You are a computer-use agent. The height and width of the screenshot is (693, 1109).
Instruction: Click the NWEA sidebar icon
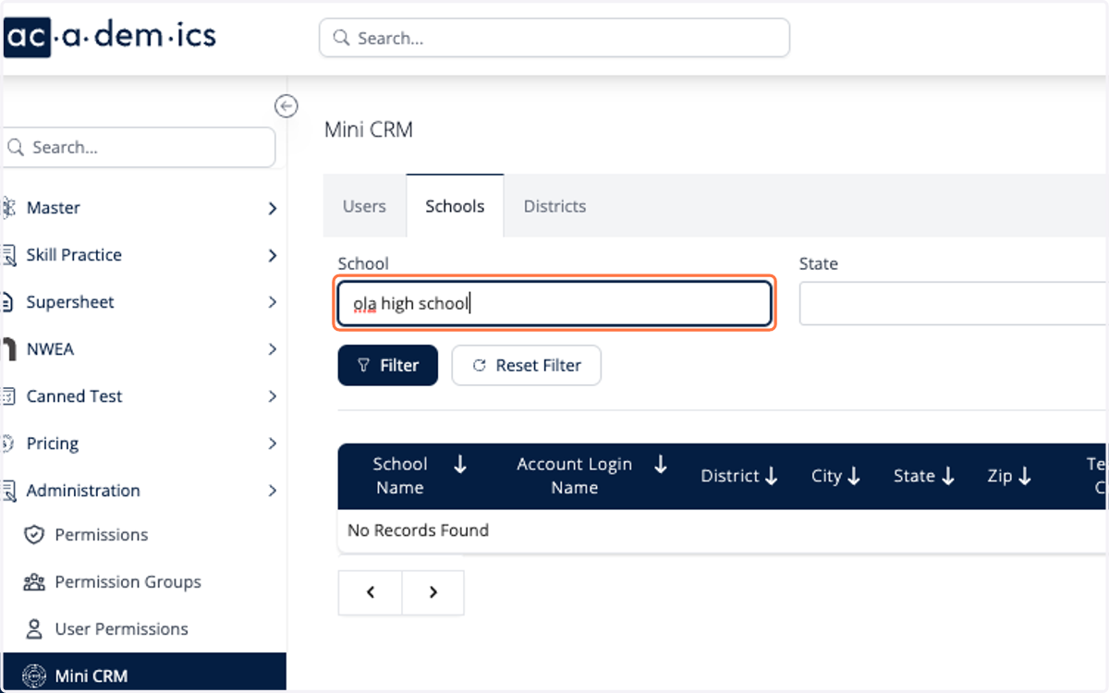pos(9,349)
